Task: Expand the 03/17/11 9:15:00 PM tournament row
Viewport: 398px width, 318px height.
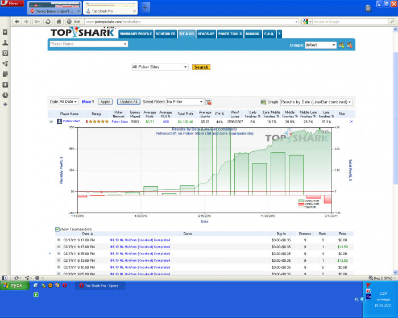Action: pos(59,253)
